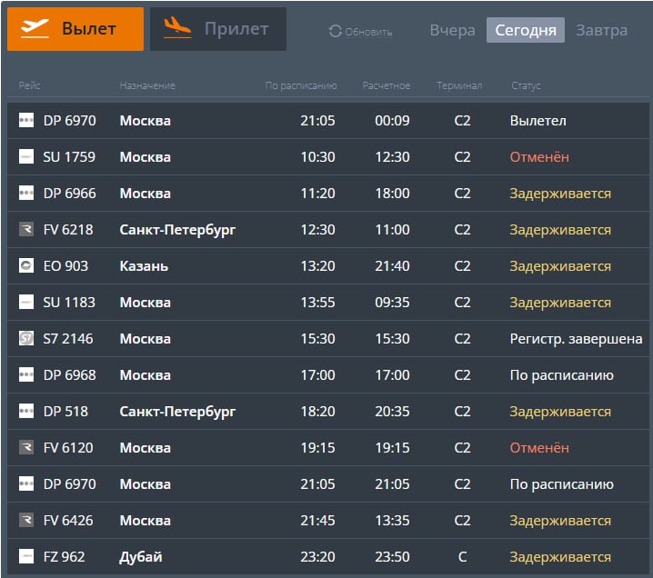653x578 pixels.
Task: Switch to the Прилет arrivals tab
Action: 217,29
